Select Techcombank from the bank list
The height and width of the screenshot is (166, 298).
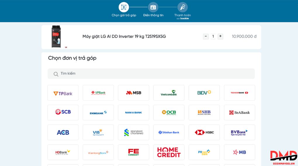click(x=240, y=93)
